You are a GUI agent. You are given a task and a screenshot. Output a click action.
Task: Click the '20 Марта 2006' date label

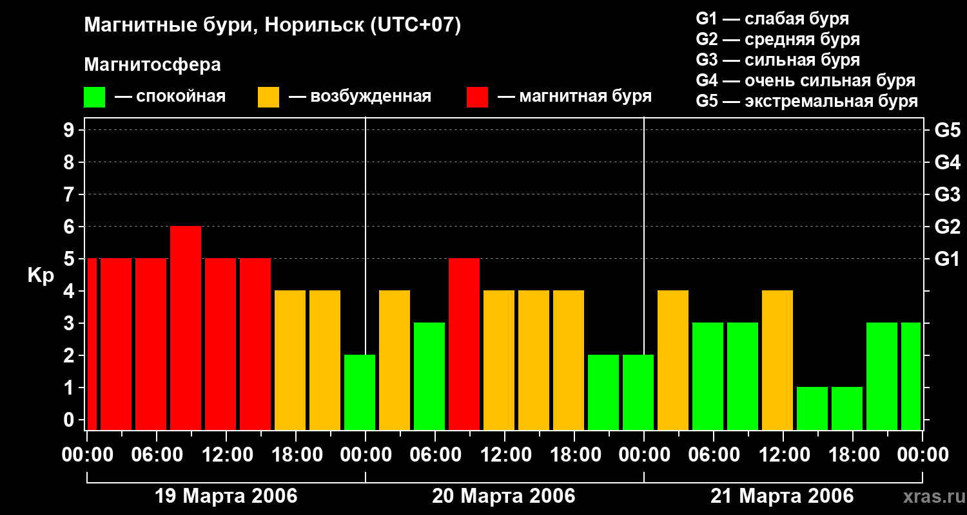503,496
